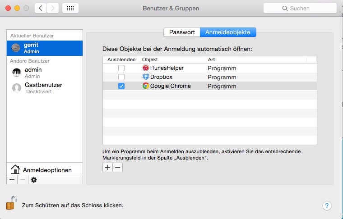This screenshot has height=219, width=343.
Task: Click the Suchen search field
Action: [x=300, y=8]
